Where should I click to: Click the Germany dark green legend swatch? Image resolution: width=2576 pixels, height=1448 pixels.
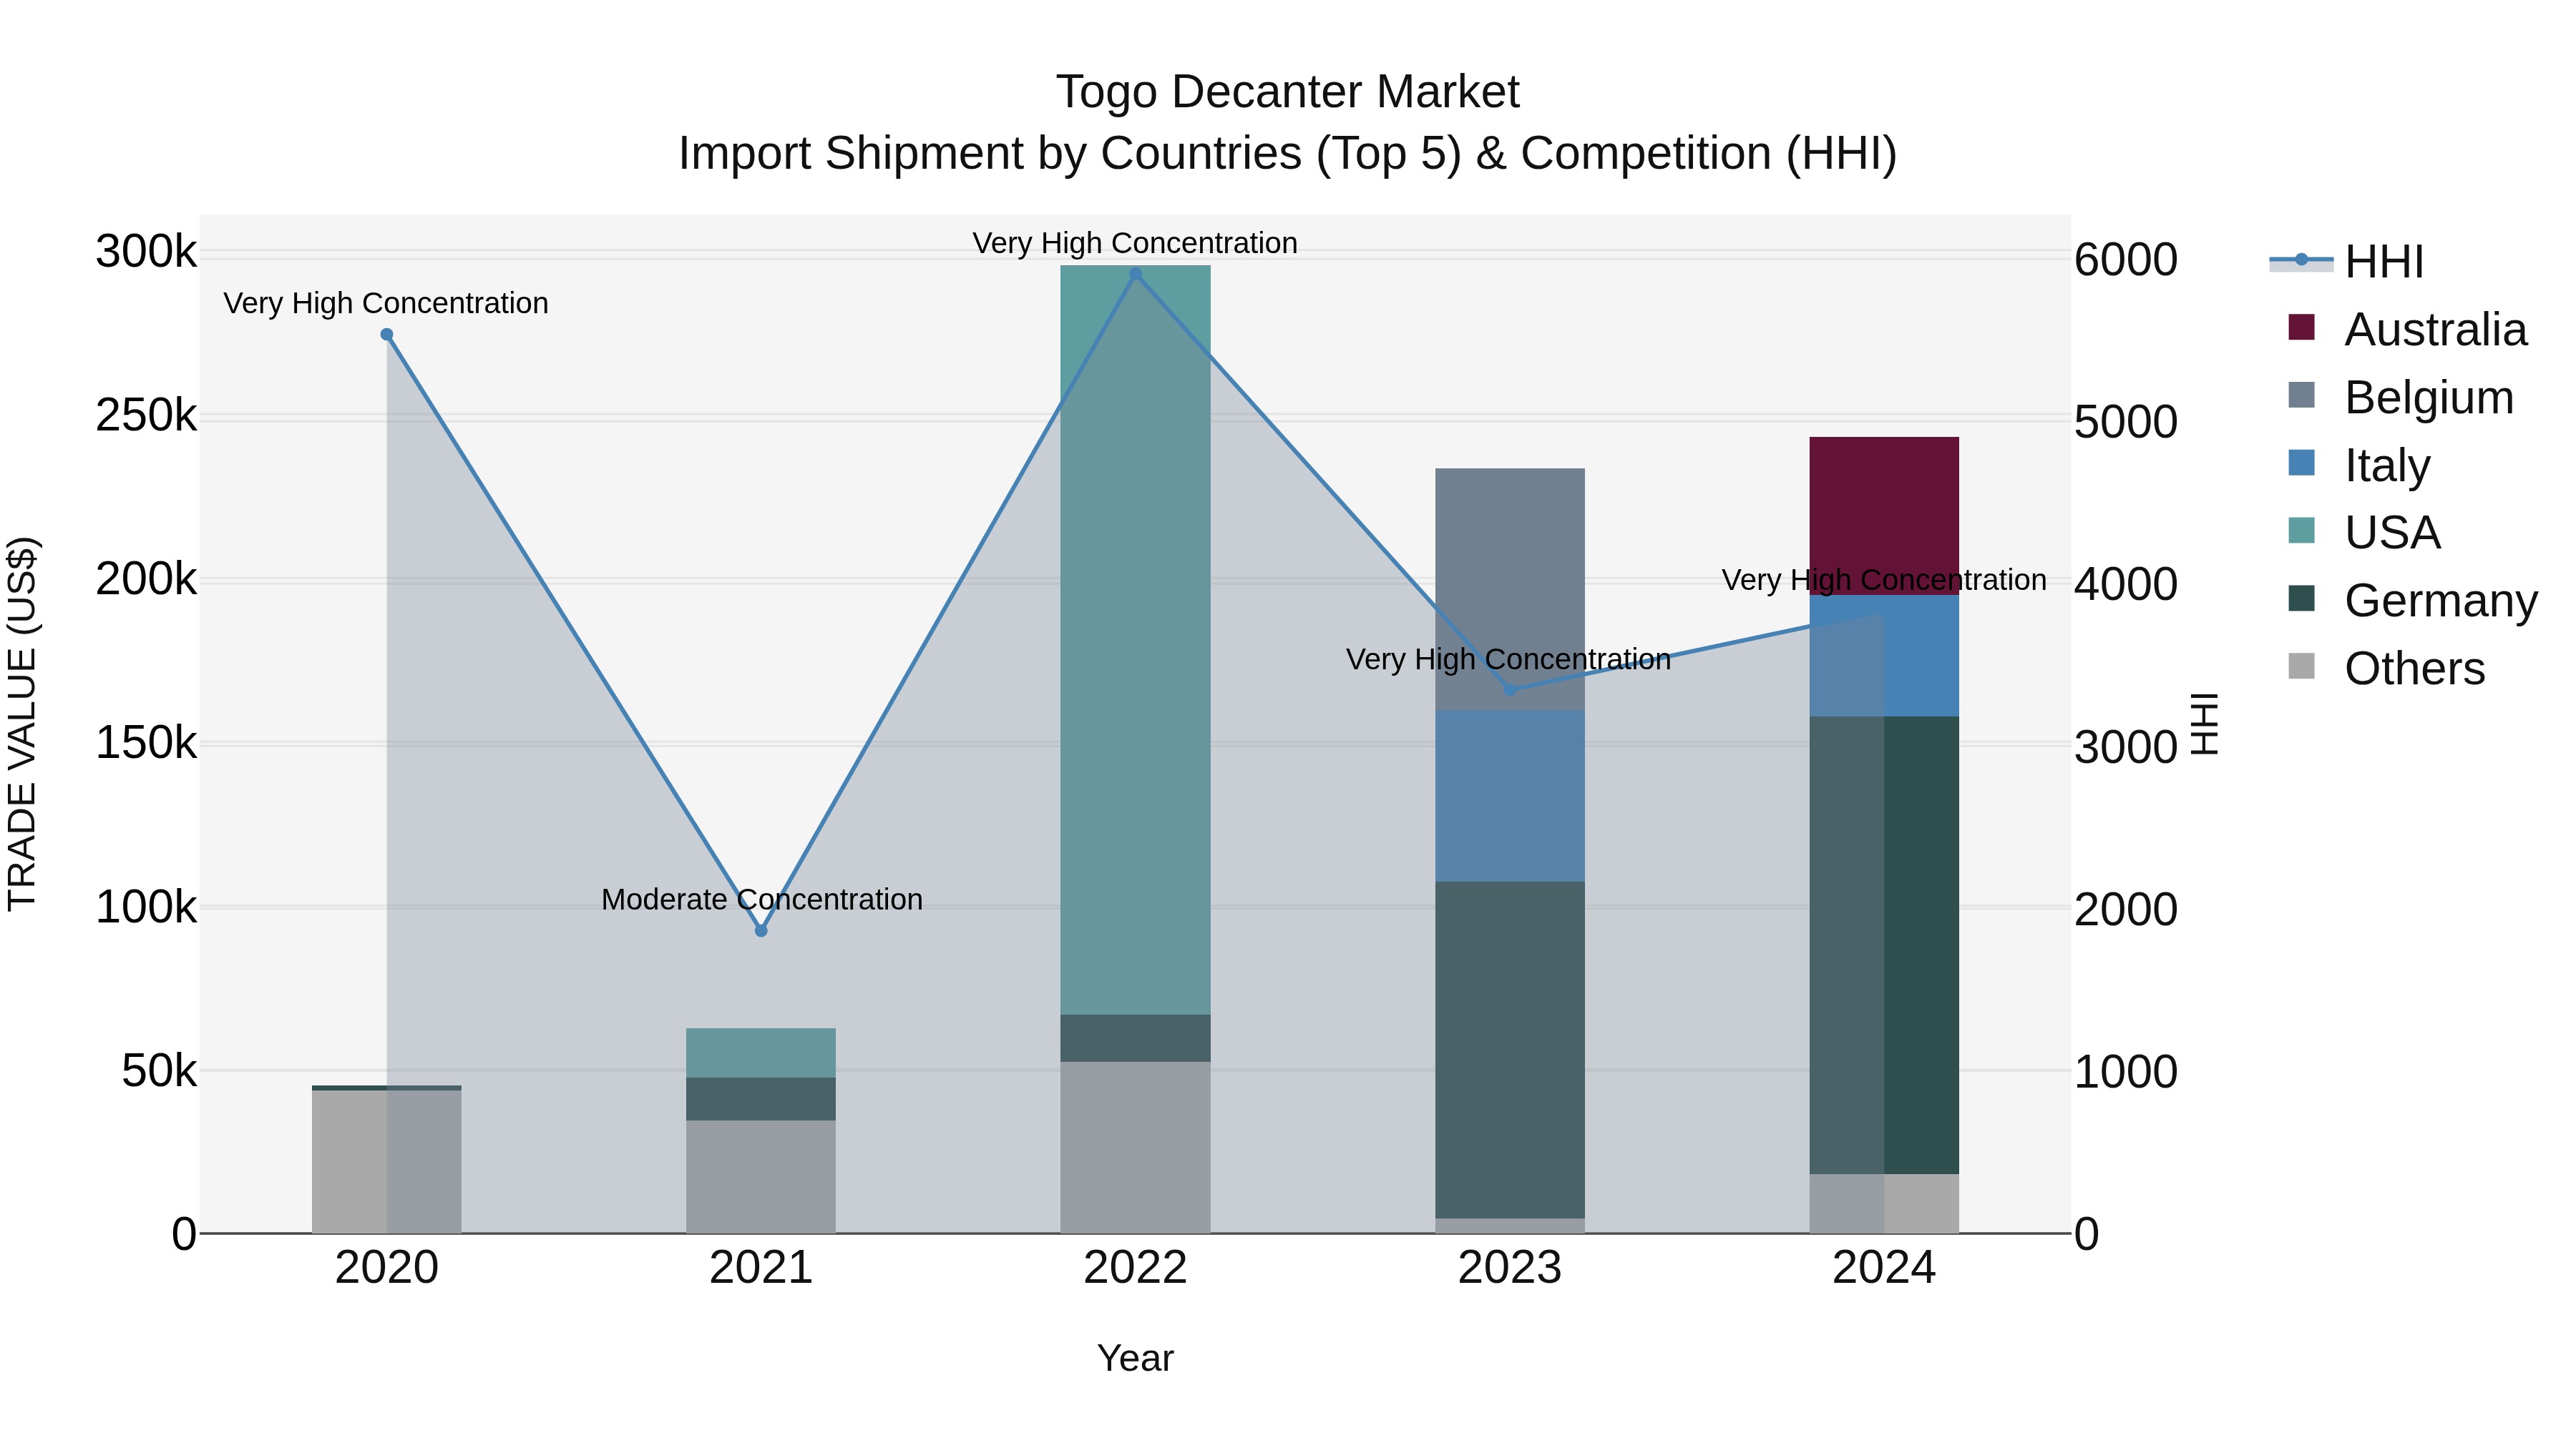point(2301,599)
